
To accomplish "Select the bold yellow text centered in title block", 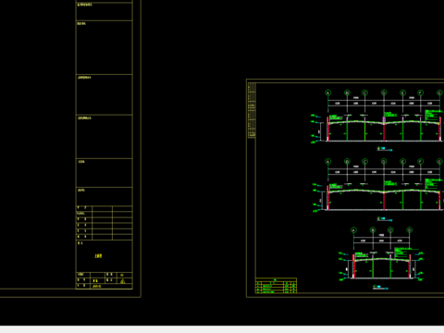I will coord(98,255).
